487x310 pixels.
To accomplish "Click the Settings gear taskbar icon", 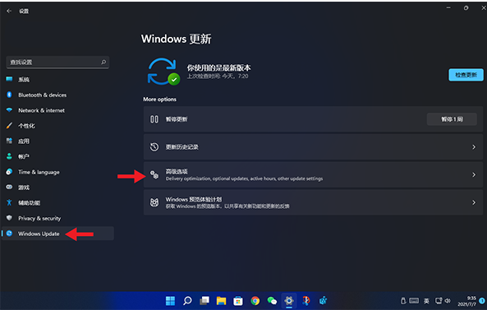I will 289,301.
